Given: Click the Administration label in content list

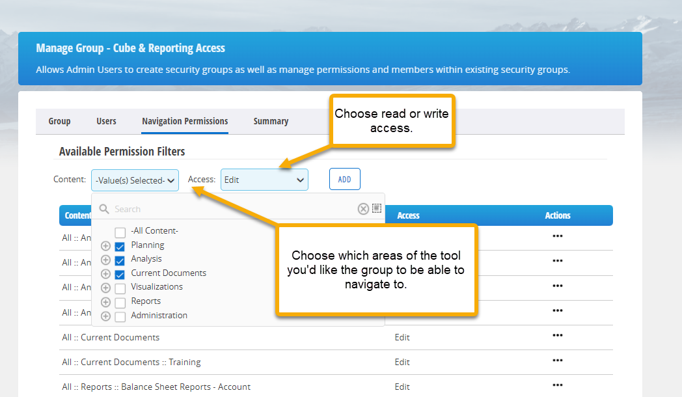Looking at the screenshot, I should [159, 315].
